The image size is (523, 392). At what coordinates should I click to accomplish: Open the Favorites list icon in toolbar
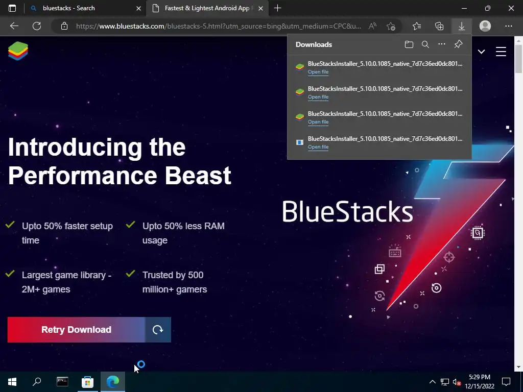tap(417, 26)
